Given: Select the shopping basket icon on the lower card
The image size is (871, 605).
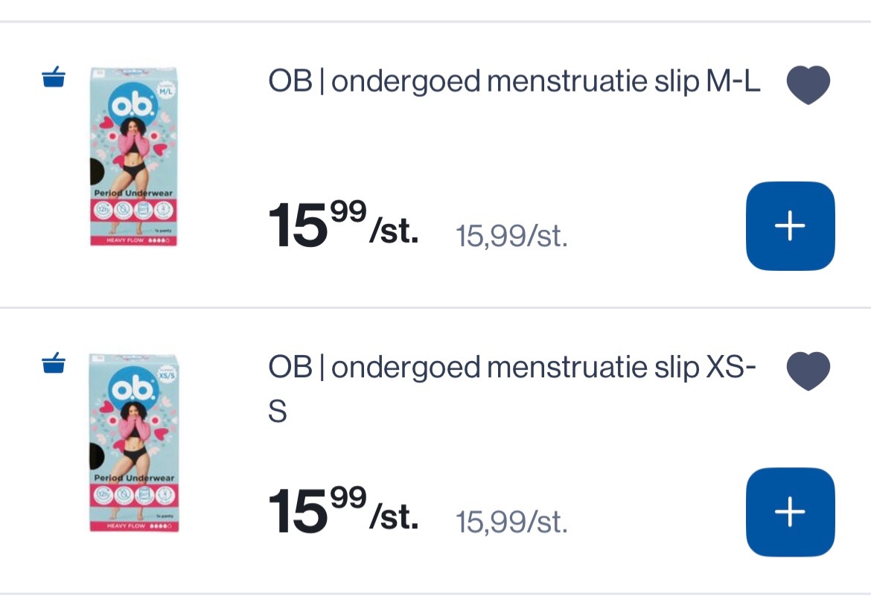Looking at the screenshot, I should click(x=52, y=362).
